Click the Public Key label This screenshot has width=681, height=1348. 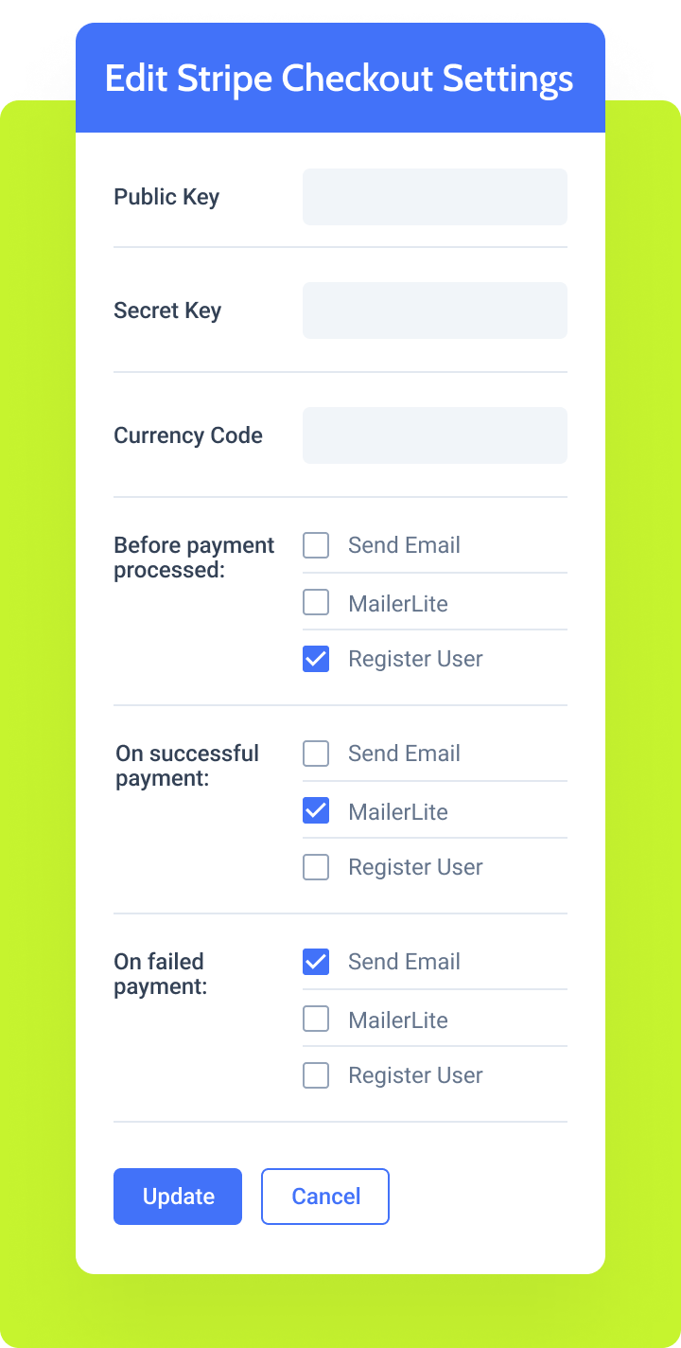(166, 197)
